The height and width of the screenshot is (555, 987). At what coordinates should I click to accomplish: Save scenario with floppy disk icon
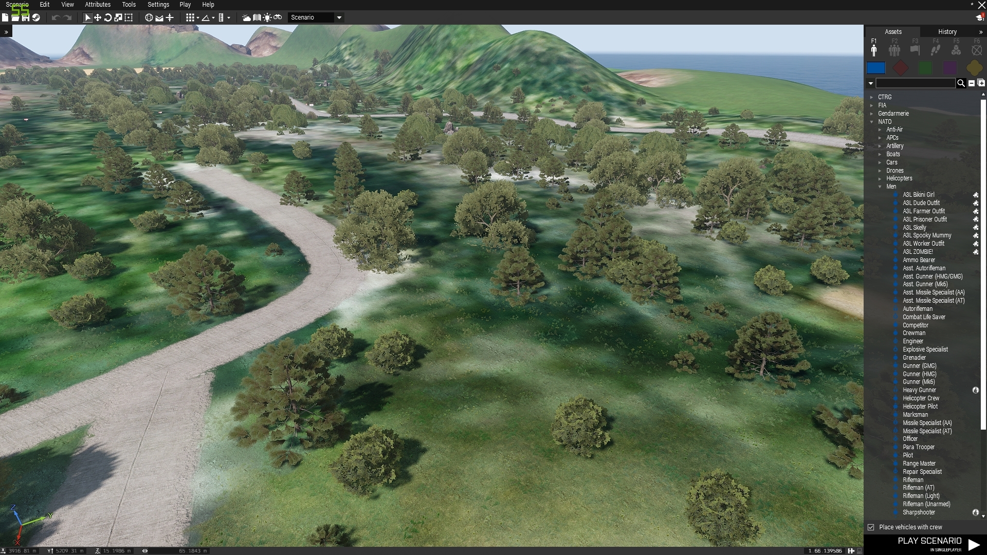coord(25,17)
